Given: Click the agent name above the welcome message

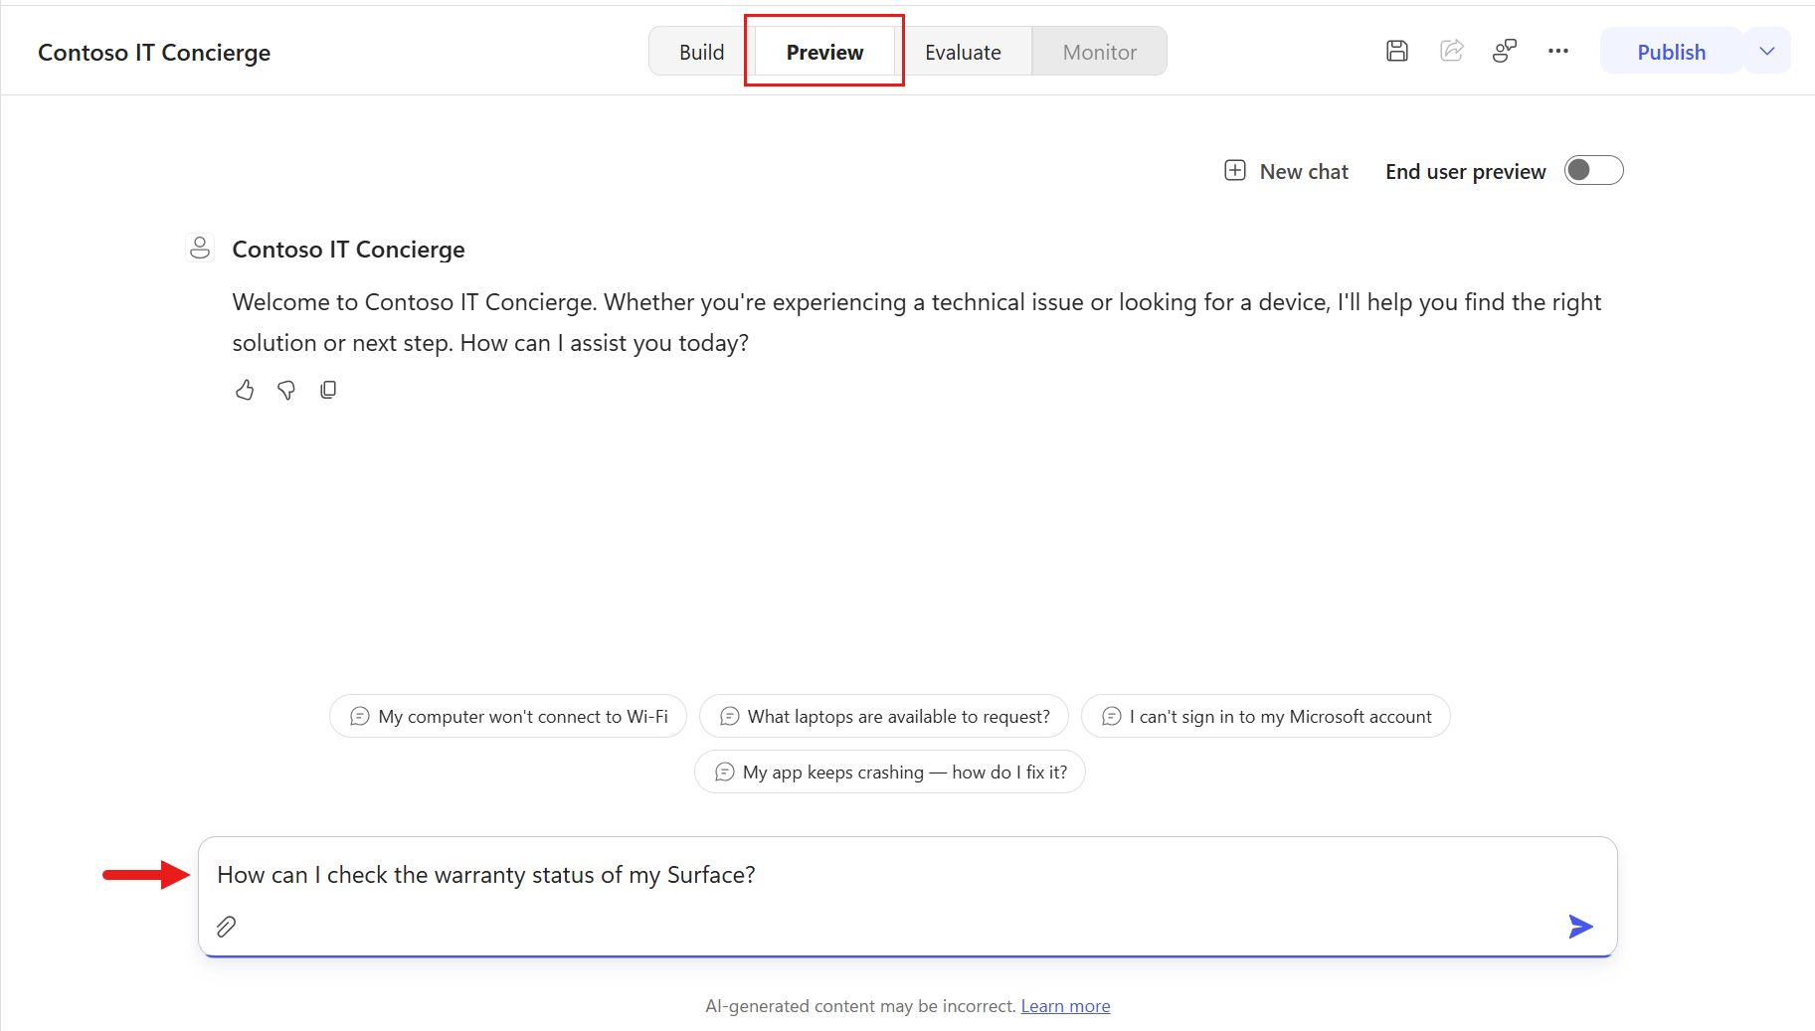Looking at the screenshot, I should [x=348, y=249].
